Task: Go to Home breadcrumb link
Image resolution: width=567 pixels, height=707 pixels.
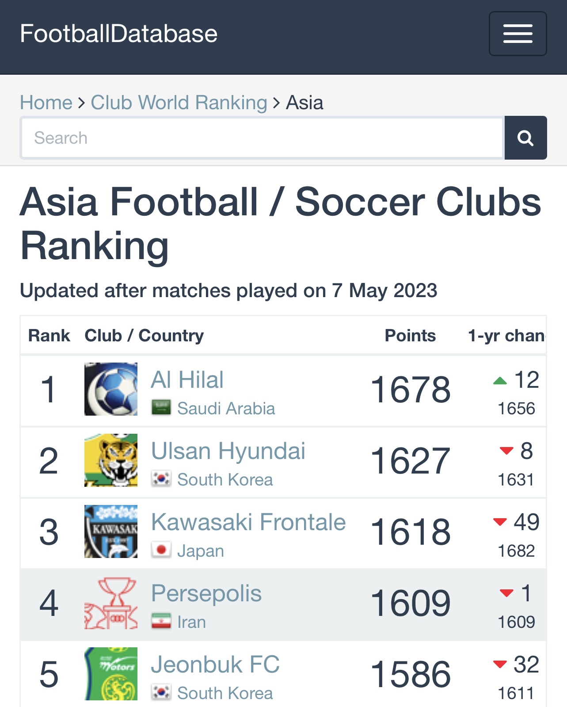Action: (x=46, y=103)
